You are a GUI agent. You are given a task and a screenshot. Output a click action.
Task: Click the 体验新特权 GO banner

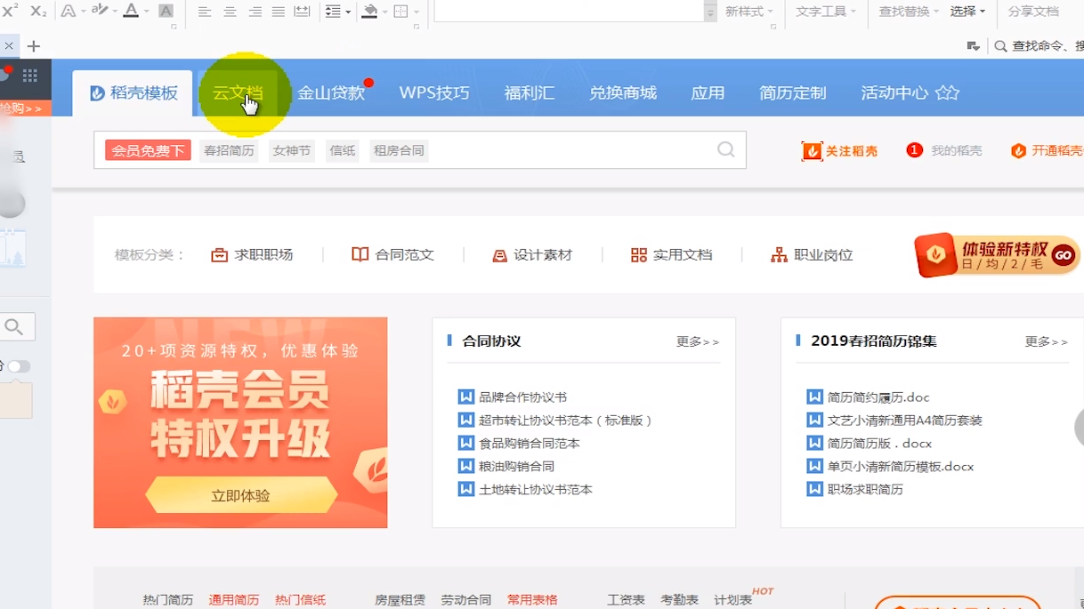click(998, 256)
